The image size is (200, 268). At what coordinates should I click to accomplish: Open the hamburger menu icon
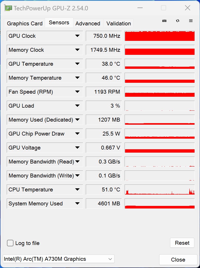191,21
